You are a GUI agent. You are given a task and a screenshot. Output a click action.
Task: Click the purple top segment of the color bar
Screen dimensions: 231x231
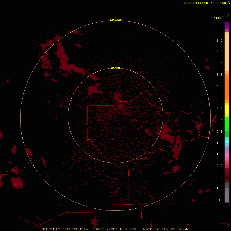(x=227, y=26)
